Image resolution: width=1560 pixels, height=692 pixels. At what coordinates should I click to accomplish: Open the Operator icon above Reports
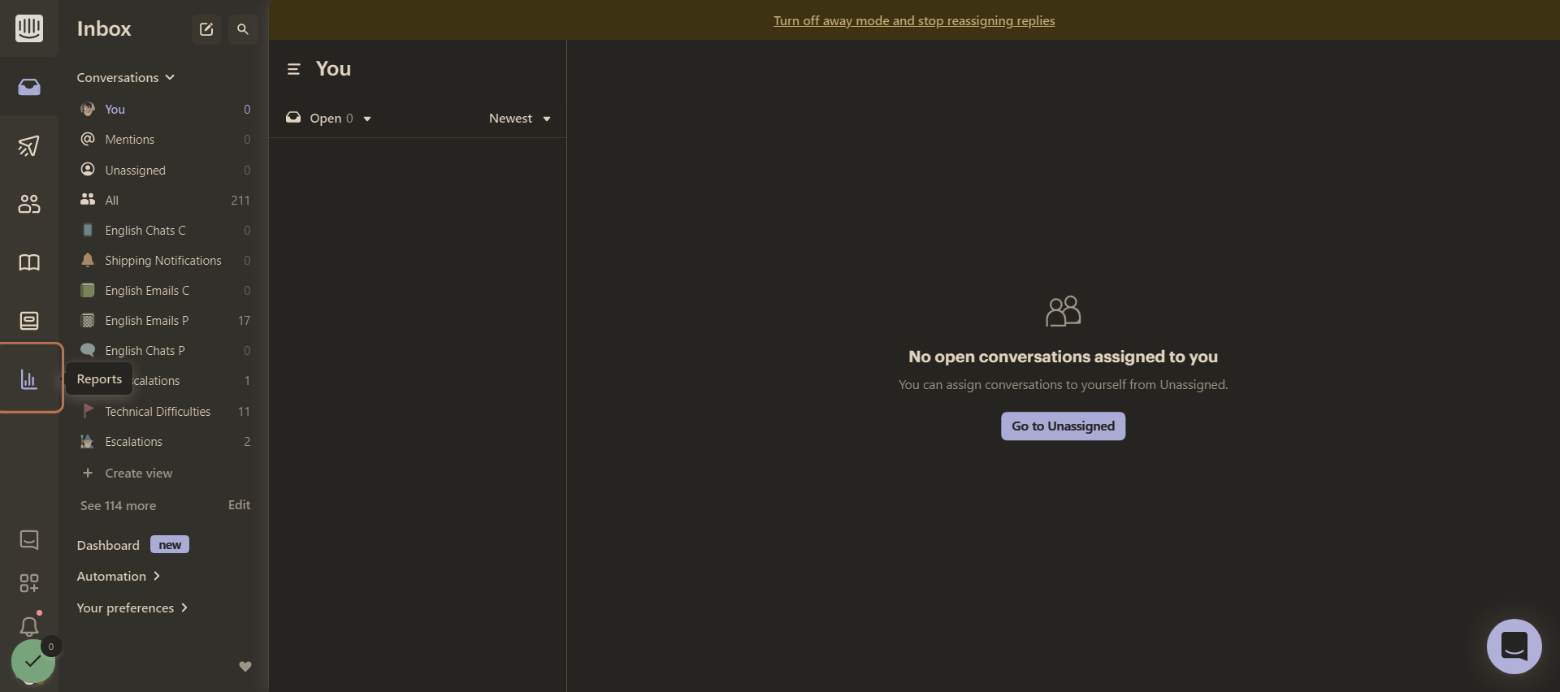[x=29, y=321]
